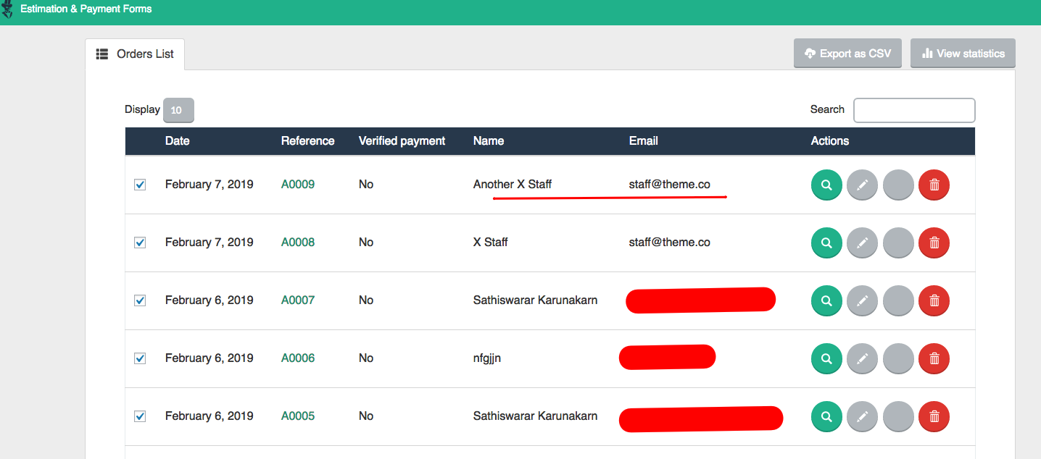Uncheck the checkbox for order A0009
Image resolution: width=1041 pixels, height=459 pixels.
point(140,185)
